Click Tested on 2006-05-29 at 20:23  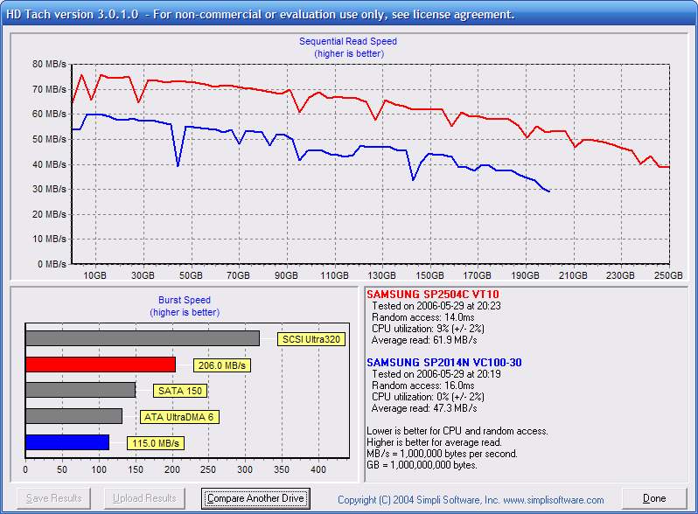(x=436, y=306)
